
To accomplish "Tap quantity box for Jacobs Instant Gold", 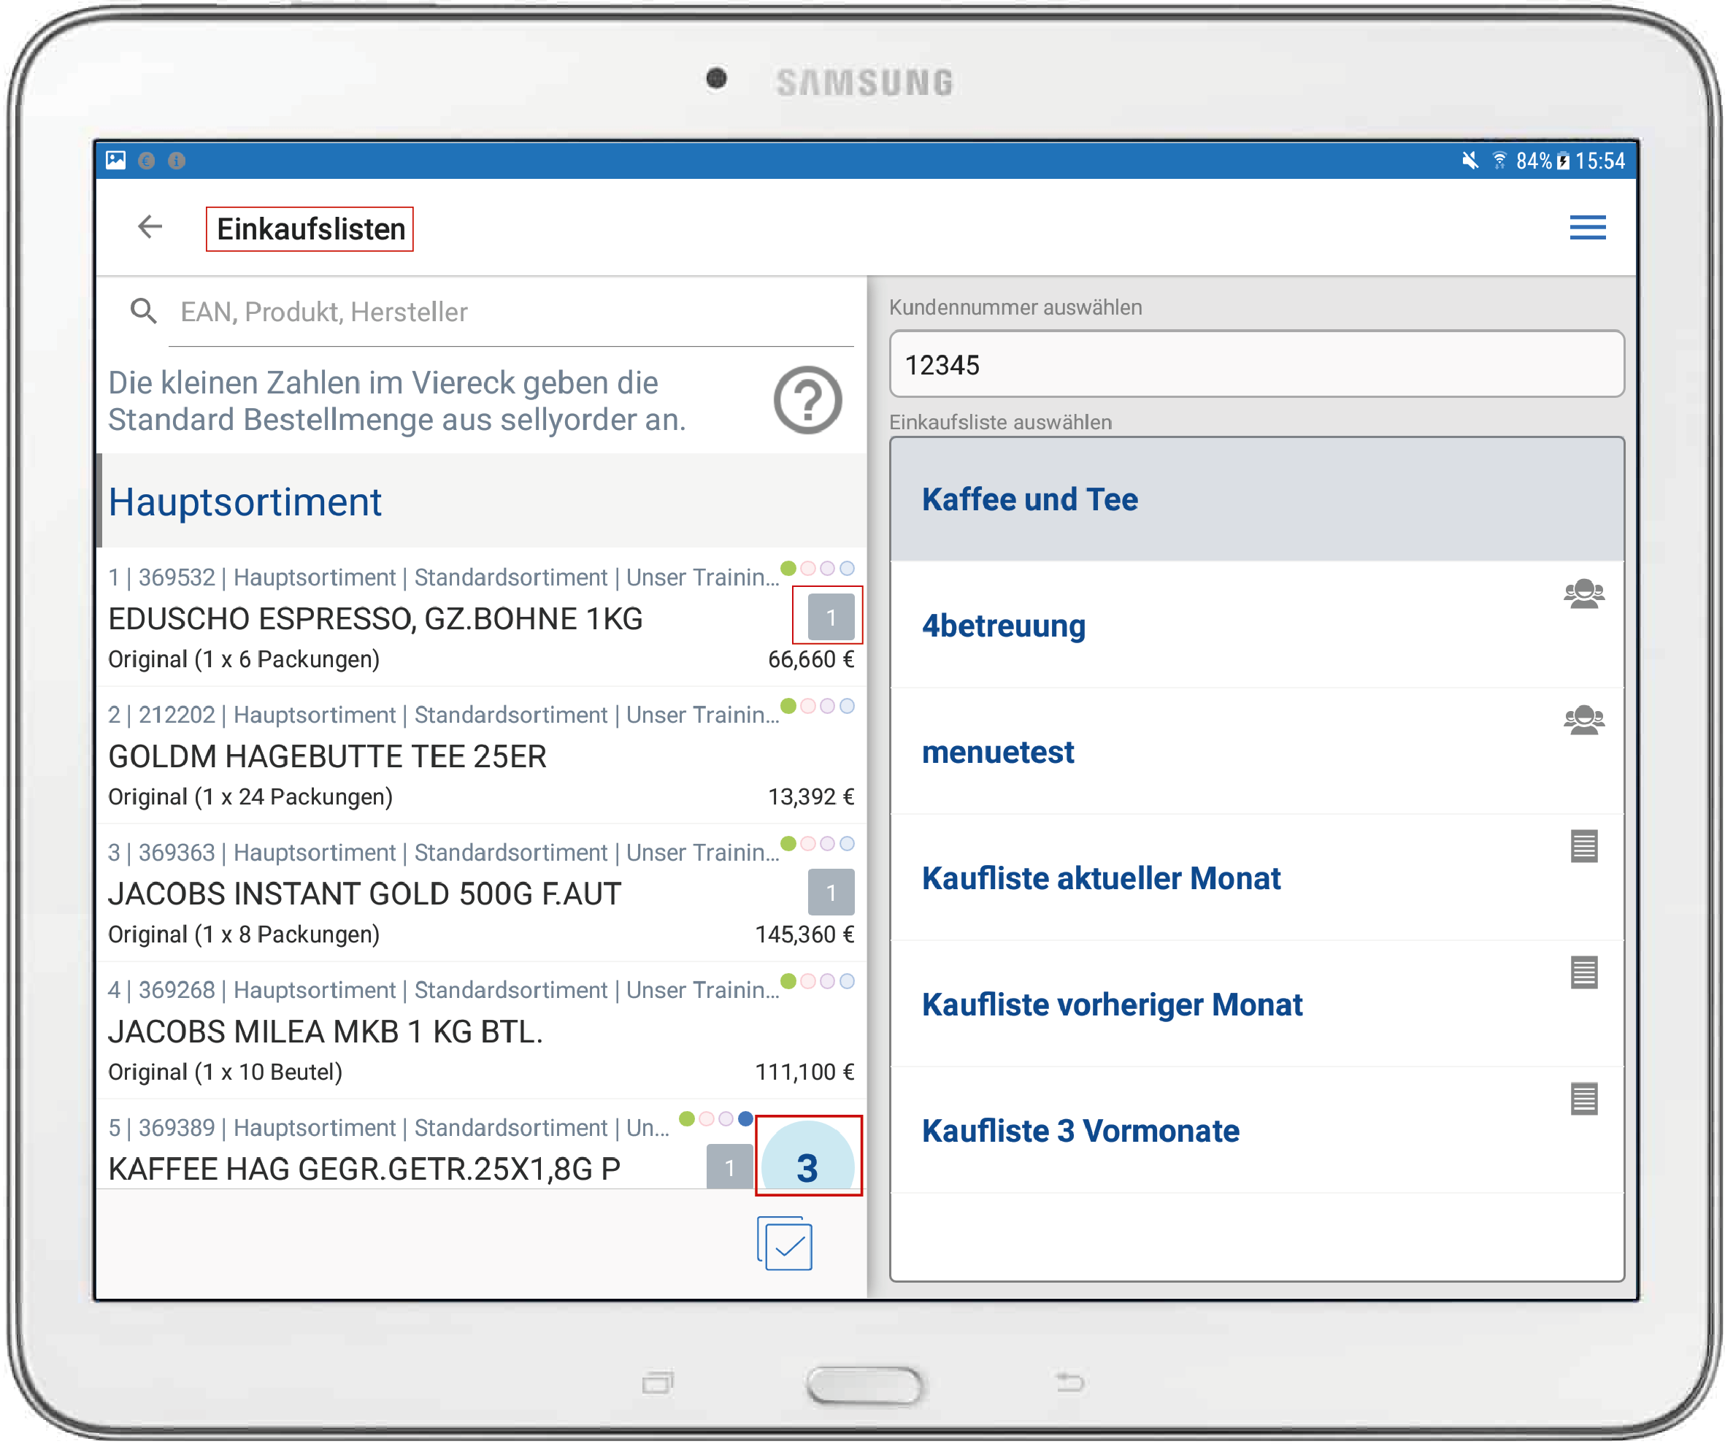I will coord(831,892).
